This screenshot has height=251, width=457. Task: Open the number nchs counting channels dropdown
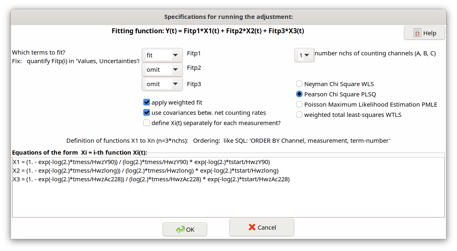[304, 55]
